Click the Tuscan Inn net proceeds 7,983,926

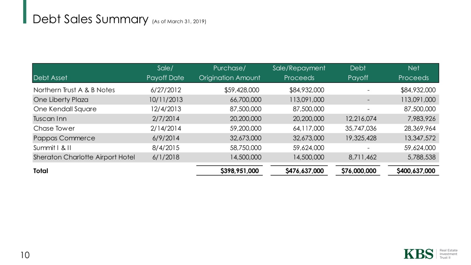point(421,119)
